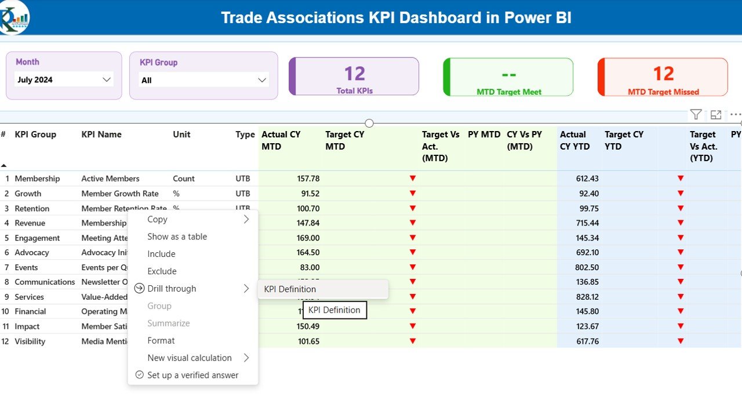Choose Include from the context menu
The width and height of the screenshot is (742, 414).
[x=161, y=254]
